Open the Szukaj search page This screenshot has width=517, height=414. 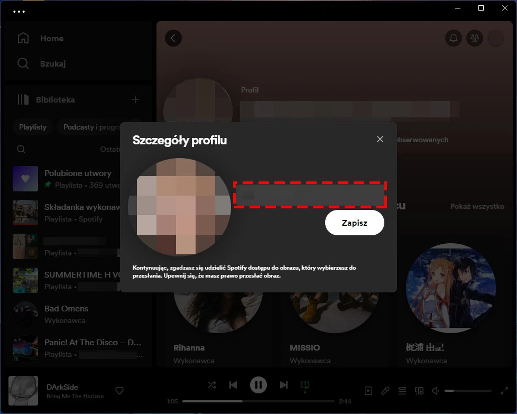point(53,63)
